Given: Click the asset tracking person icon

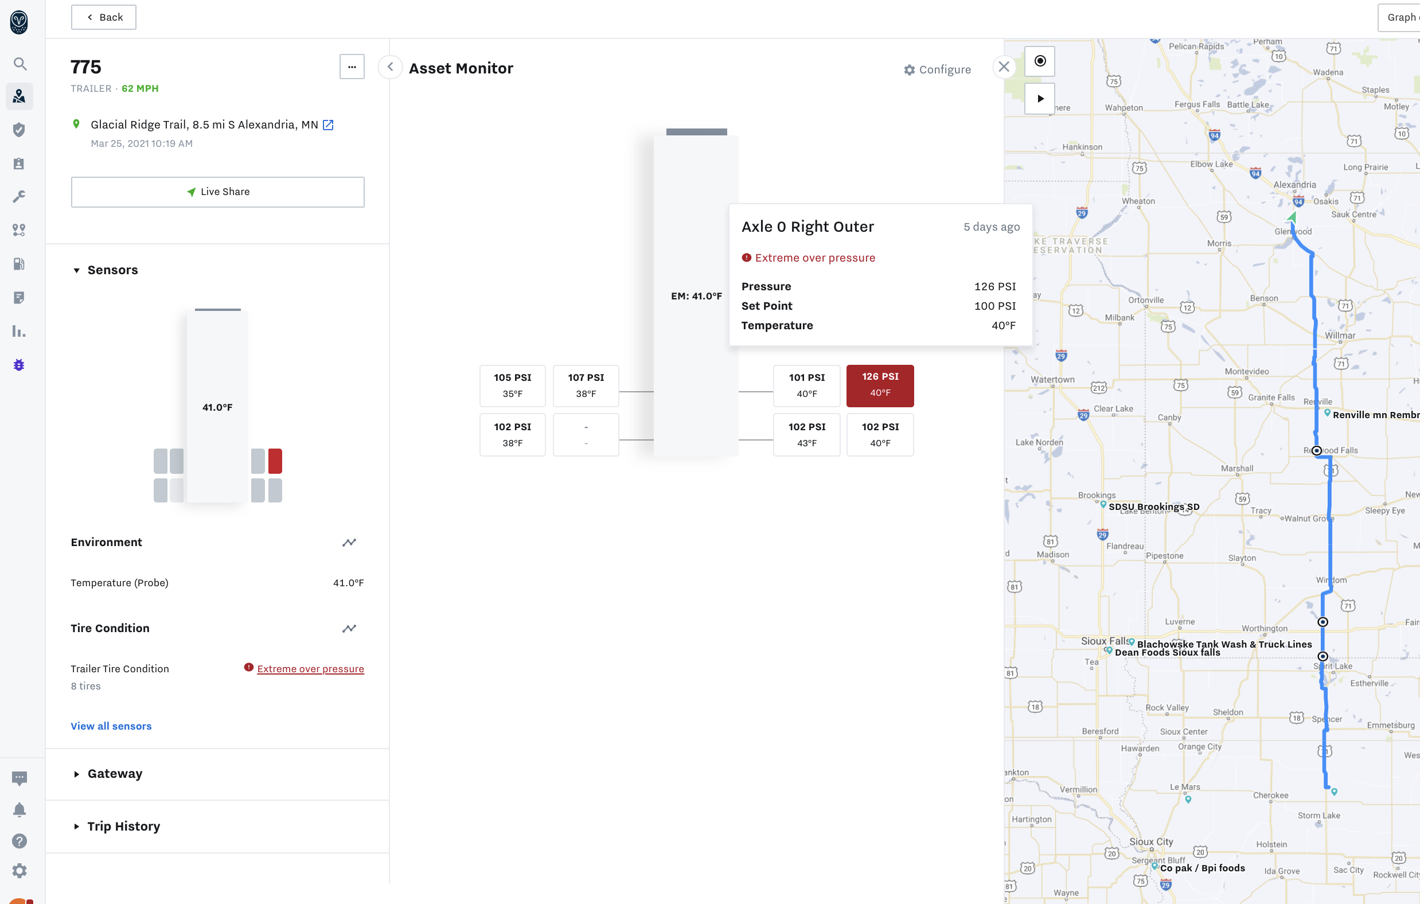Looking at the screenshot, I should tap(21, 96).
